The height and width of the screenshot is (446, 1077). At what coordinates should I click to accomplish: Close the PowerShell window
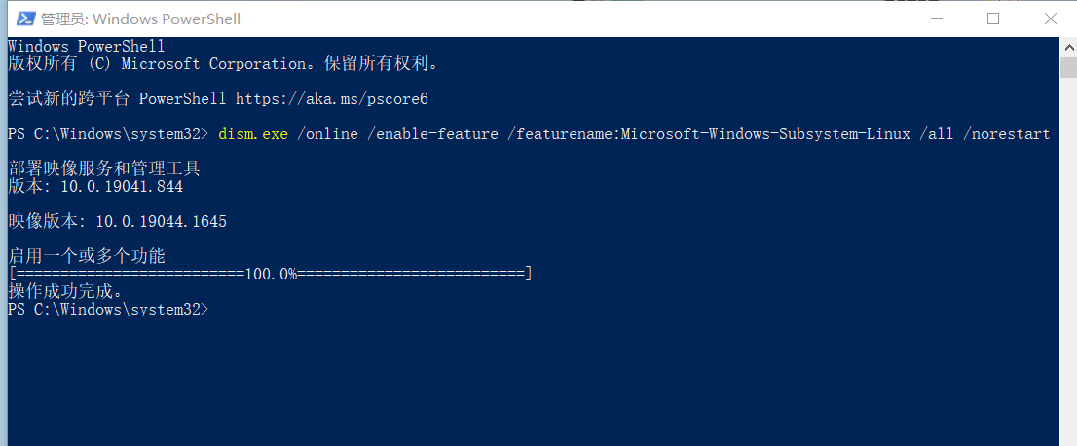(1049, 19)
